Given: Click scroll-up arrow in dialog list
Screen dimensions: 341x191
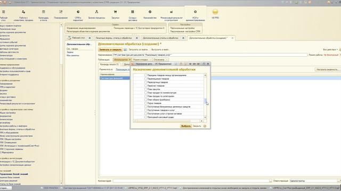Looking at the screenshot, I should [x=205, y=75].
